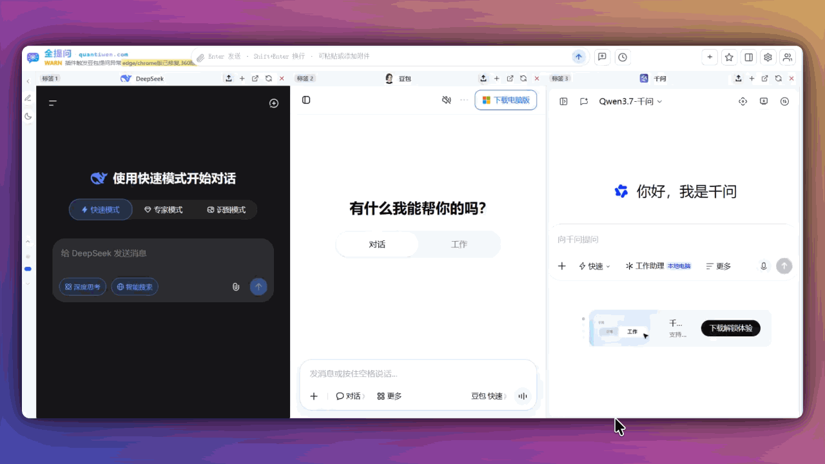Click the plus icon in the DeepSeek tab header
825x464 pixels.
242,79
